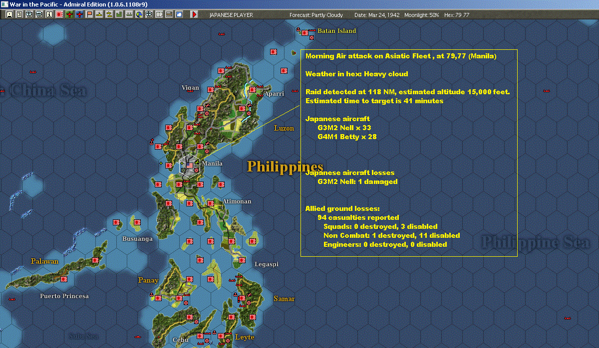Viewport: 599px width, 348px height.
Task: Select the Japanese base marker left of Aparri
Action: pyautogui.click(x=253, y=90)
